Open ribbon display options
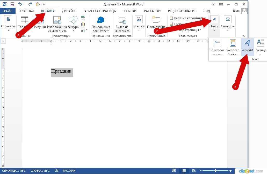 [221, 4]
